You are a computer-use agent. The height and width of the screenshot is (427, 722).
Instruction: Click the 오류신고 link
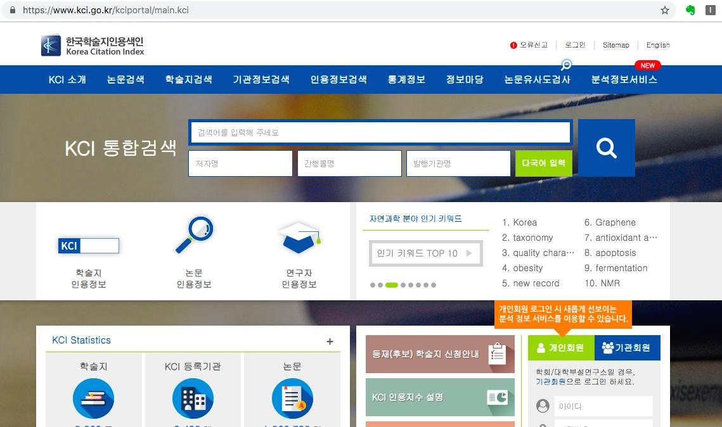pyautogui.click(x=534, y=45)
